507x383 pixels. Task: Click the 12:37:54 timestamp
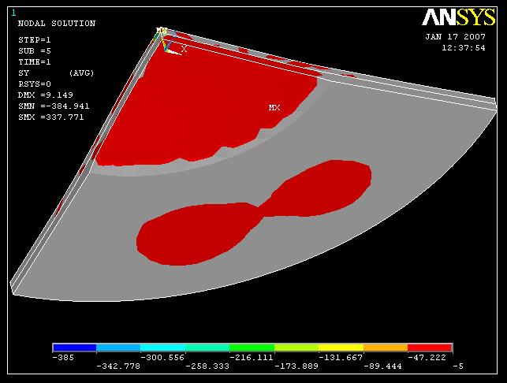[x=464, y=48]
